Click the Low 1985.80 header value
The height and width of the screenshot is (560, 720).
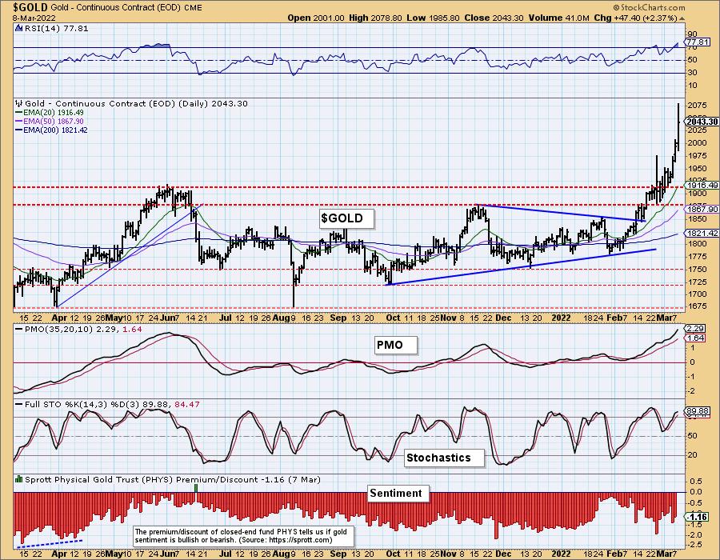[x=433, y=18]
